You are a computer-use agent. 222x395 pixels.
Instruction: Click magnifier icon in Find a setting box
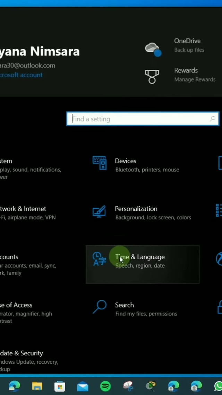click(213, 119)
